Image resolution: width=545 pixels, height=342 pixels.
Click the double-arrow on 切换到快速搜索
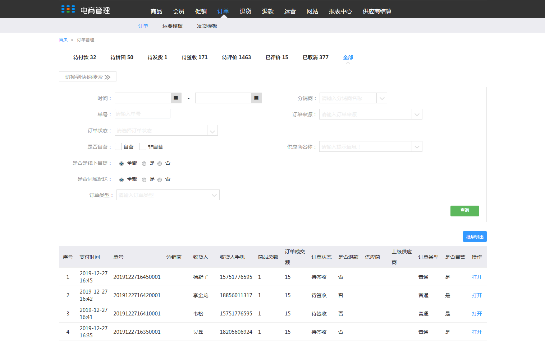[107, 77]
